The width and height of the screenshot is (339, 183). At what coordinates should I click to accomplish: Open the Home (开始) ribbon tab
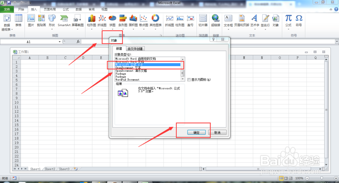(x=21, y=9)
